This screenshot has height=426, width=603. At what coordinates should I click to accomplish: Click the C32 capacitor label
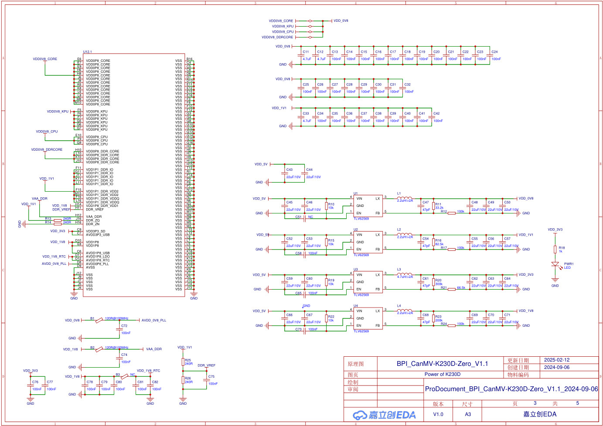coord(408,85)
